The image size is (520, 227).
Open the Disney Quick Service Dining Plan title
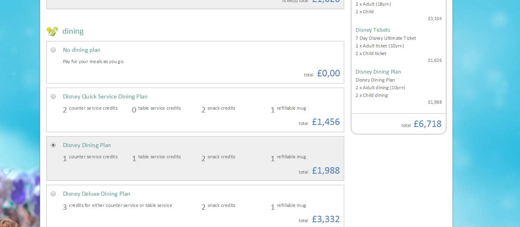(x=105, y=97)
